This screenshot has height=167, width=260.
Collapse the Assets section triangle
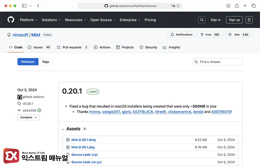63,129
